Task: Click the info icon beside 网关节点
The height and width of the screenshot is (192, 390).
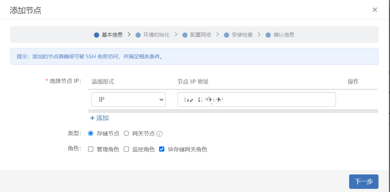Action: click(x=160, y=134)
